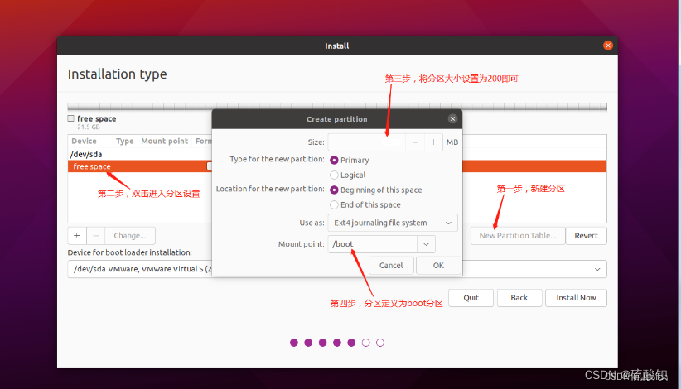
Task: Add a partition with the plus button
Action: click(x=77, y=236)
